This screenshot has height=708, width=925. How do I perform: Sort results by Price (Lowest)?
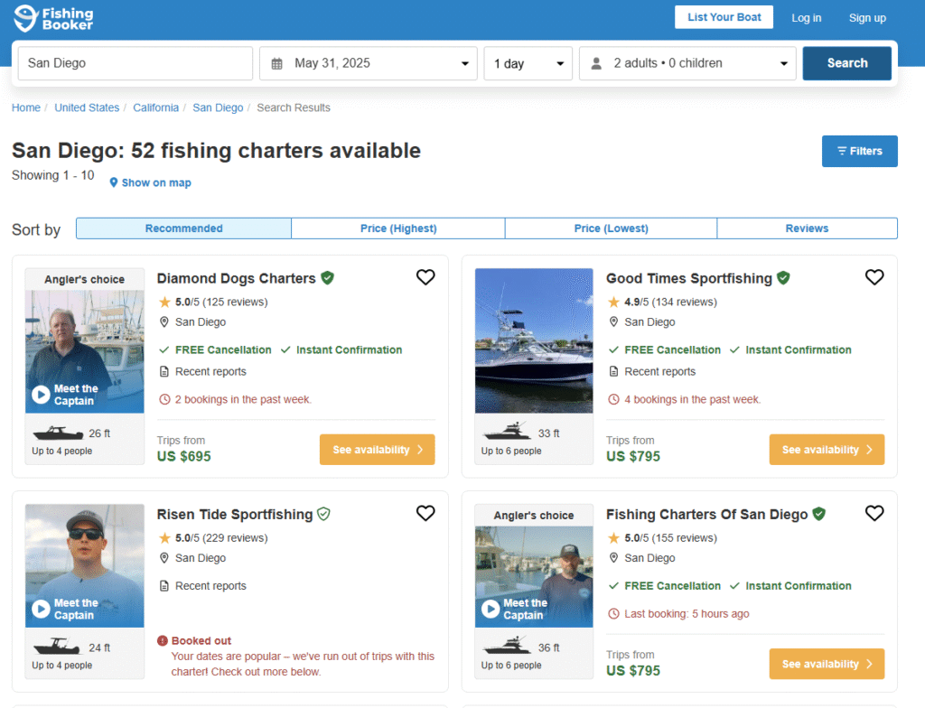[612, 228]
